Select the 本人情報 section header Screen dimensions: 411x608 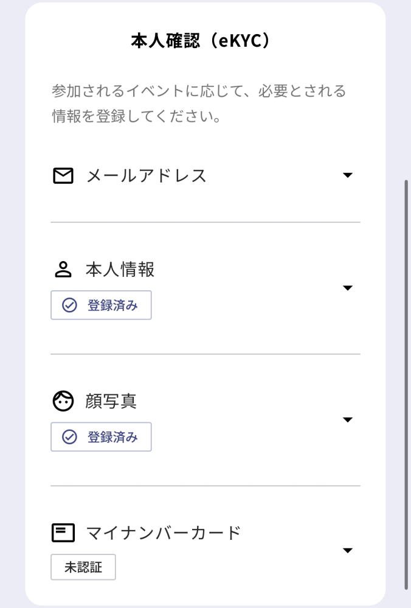tap(119, 268)
